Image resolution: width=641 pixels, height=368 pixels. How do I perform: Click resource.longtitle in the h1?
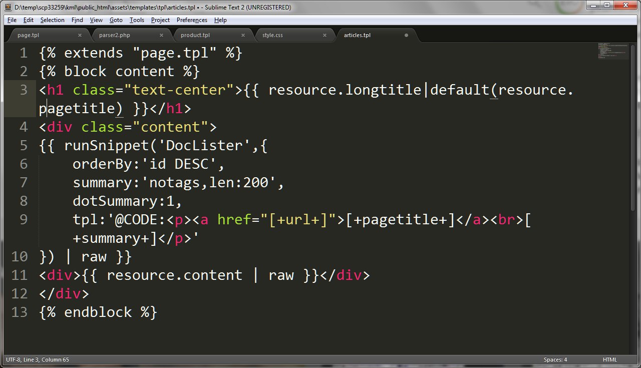[345, 90]
